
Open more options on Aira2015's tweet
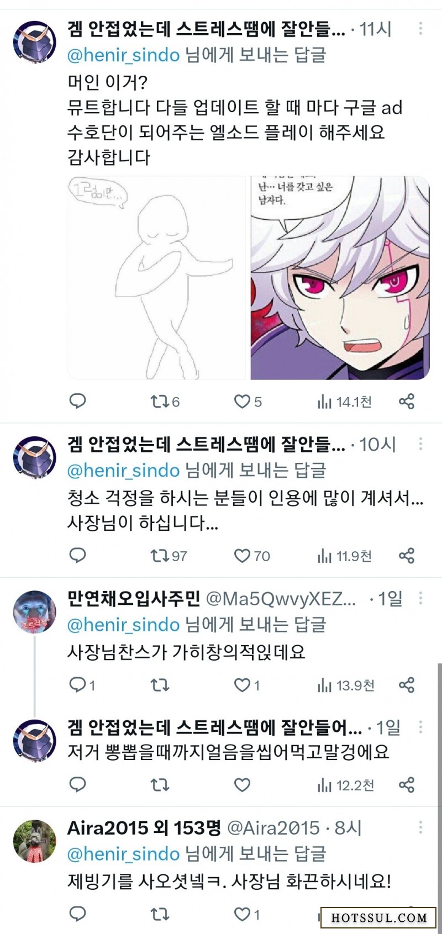click(x=421, y=827)
